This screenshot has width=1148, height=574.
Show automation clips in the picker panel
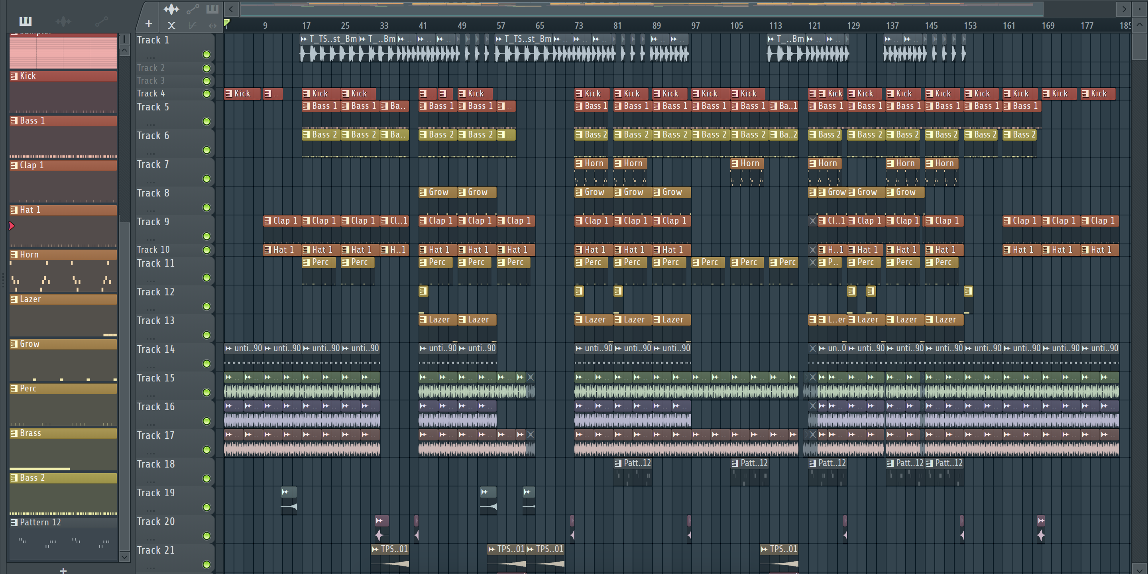(101, 21)
